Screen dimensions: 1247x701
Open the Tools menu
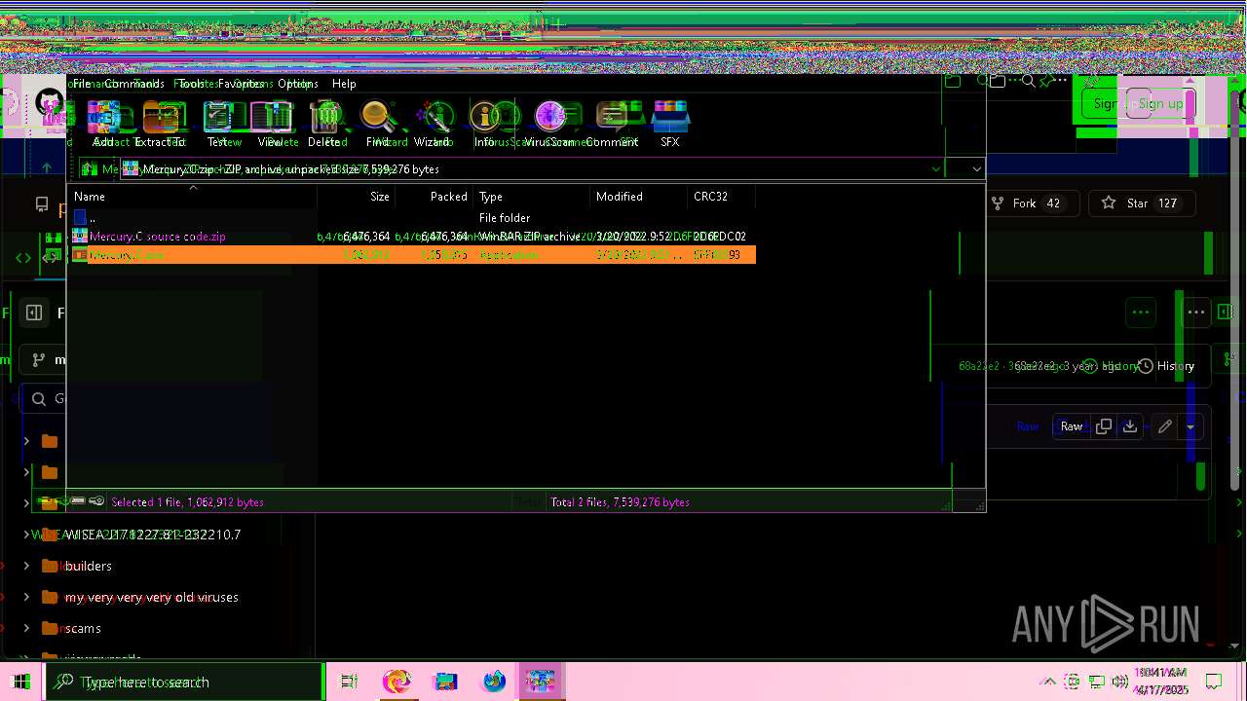(192, 84)
